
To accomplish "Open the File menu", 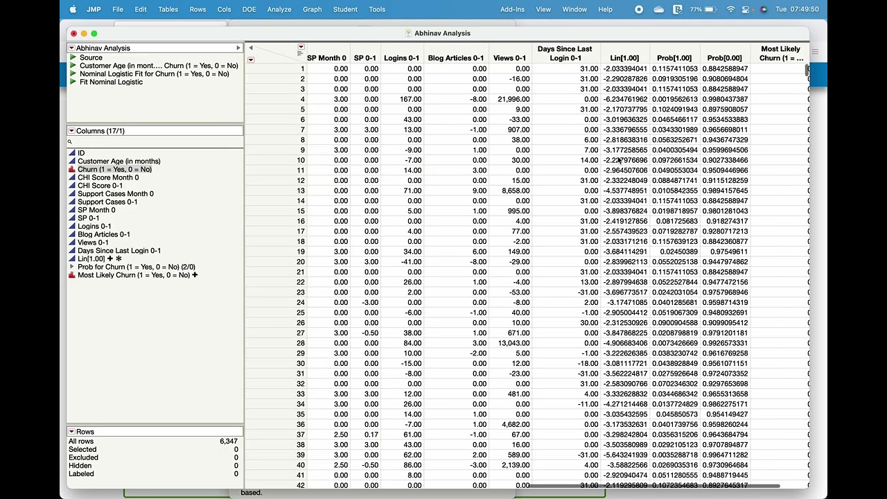I will click(x=118, y=9).
